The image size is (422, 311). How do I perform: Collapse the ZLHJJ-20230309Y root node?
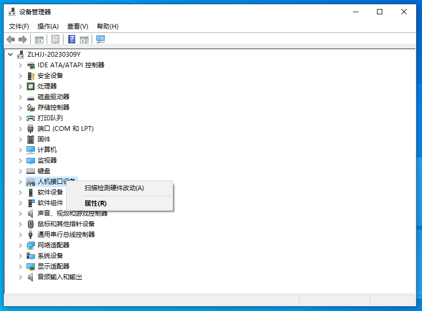pos(10,55)
